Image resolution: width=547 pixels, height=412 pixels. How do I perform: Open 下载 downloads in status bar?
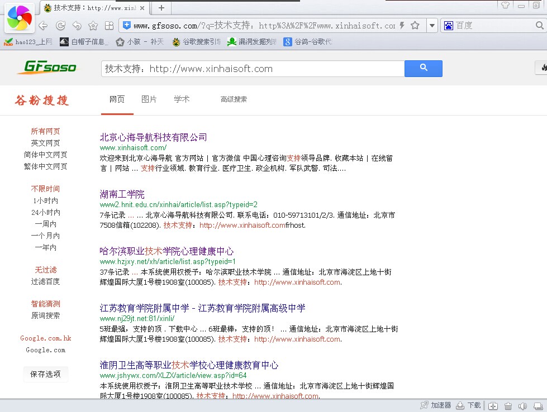(x=469, y=405)
